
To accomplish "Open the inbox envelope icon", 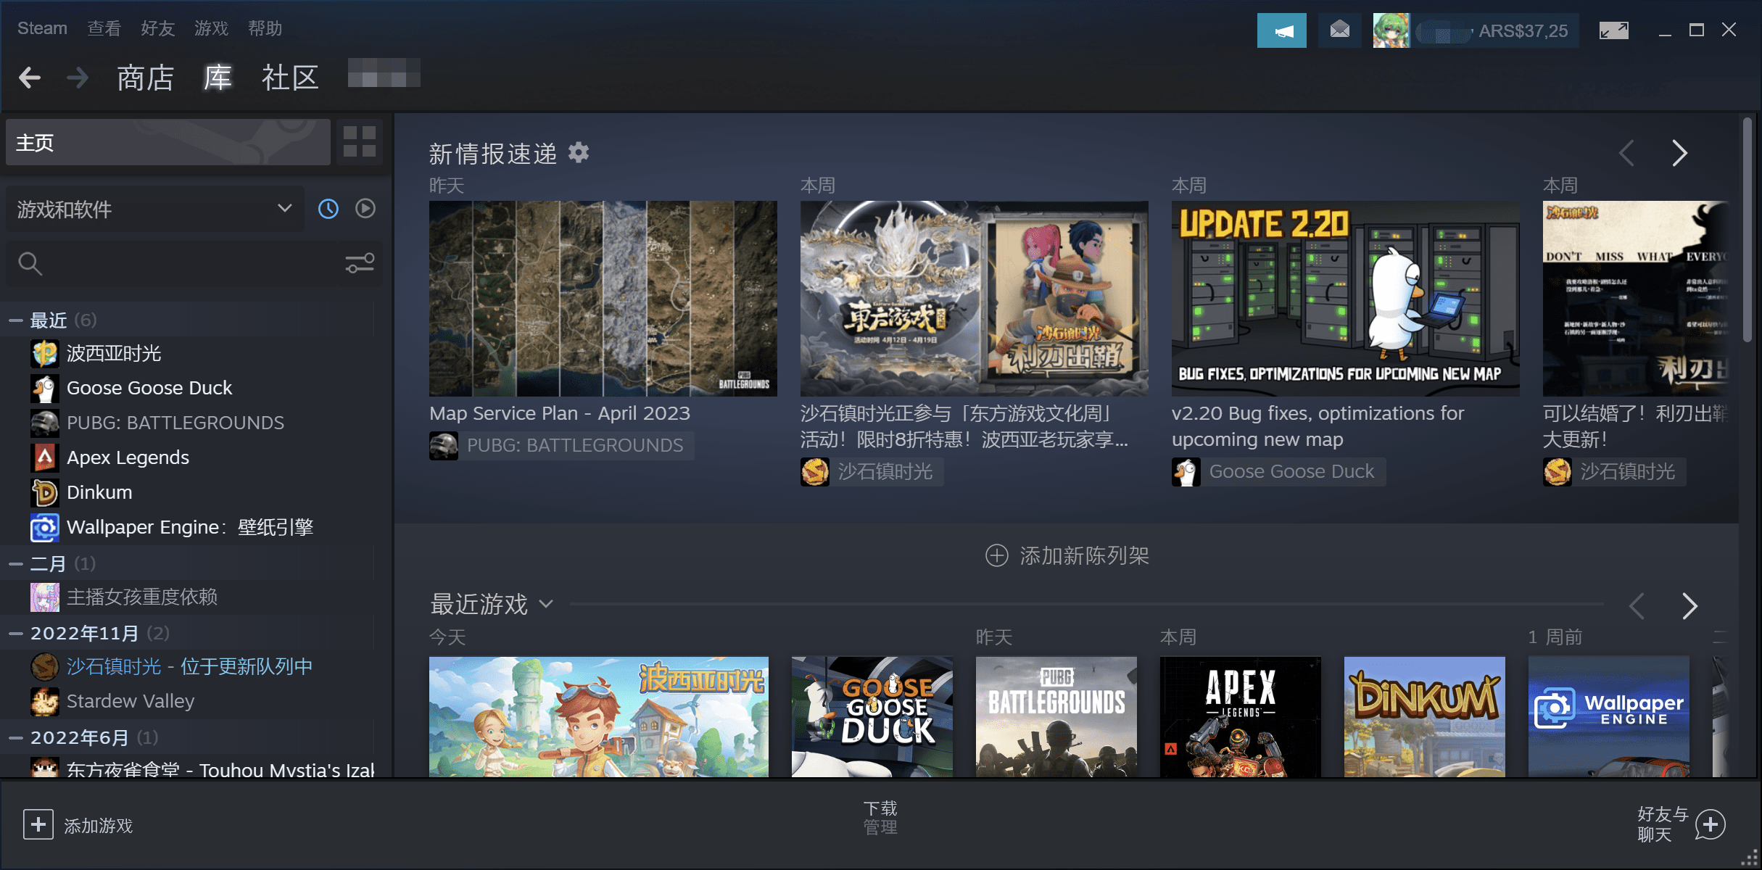I will 1339,30.
